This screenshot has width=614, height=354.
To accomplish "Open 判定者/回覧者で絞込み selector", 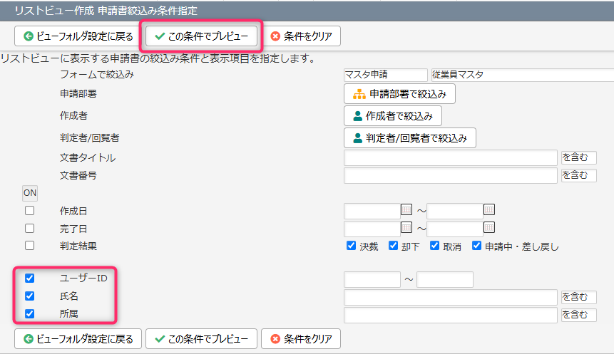I will click(410, 137).
